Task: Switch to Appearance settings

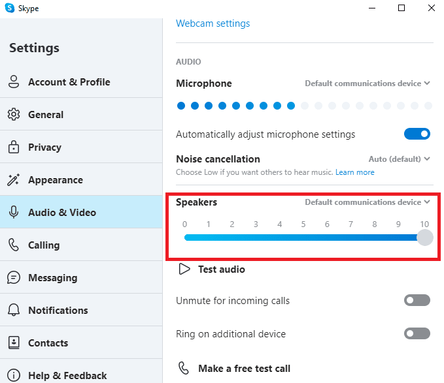Action: coord(81,179)
